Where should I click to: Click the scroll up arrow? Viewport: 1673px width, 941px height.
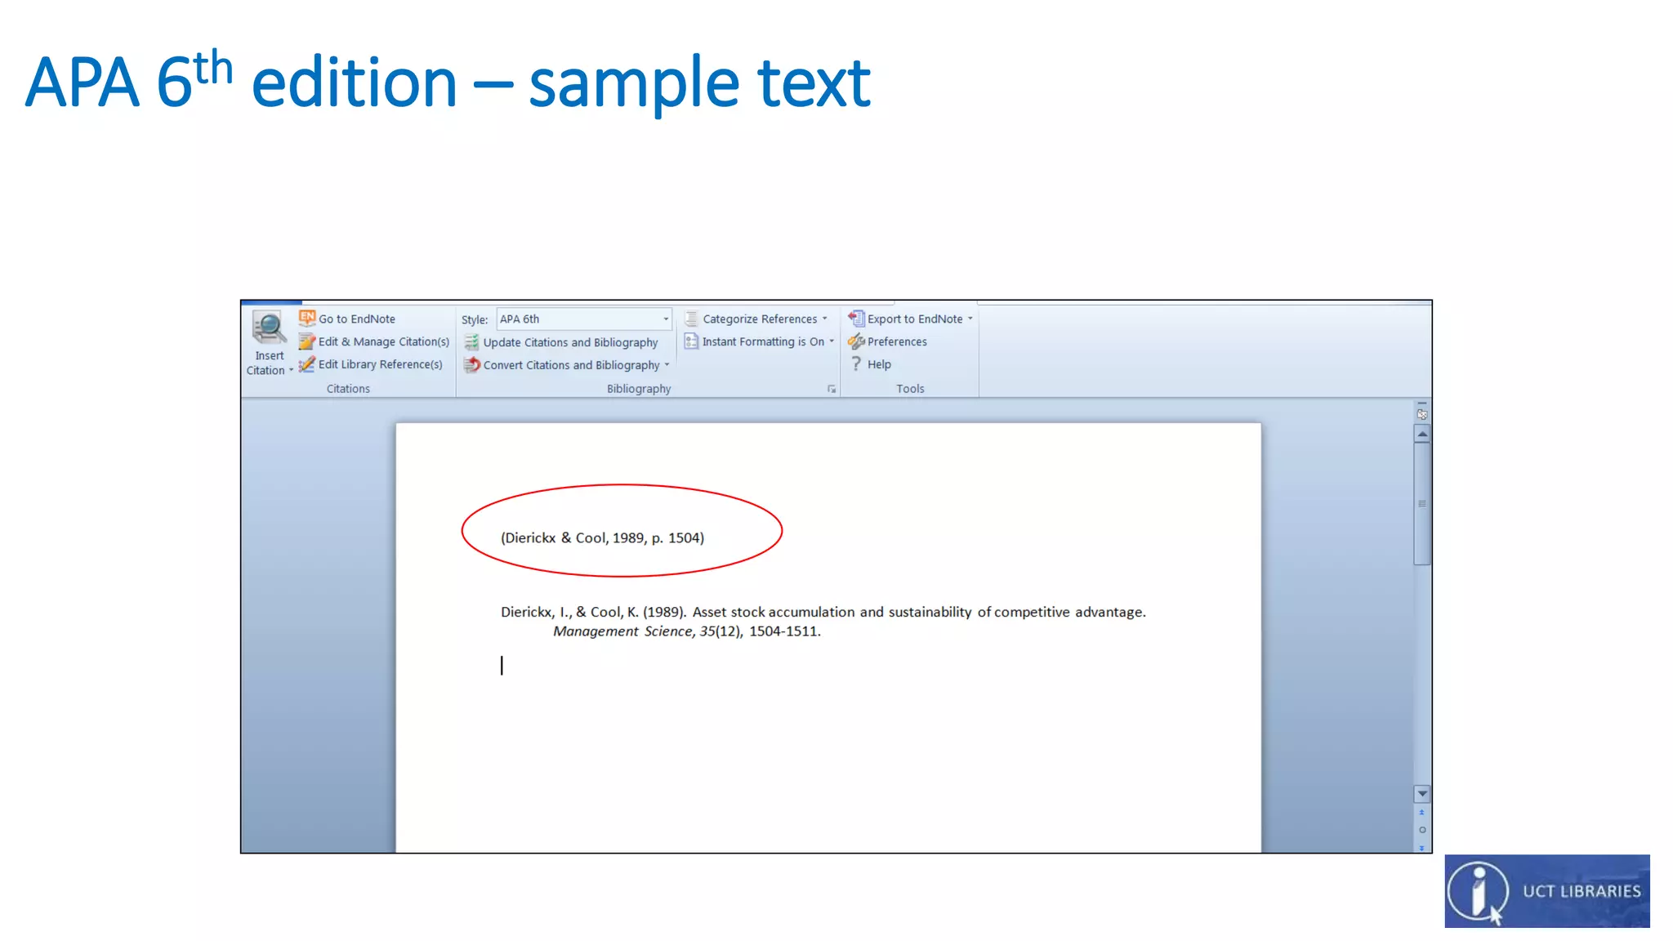click(x=1422, y=435)
